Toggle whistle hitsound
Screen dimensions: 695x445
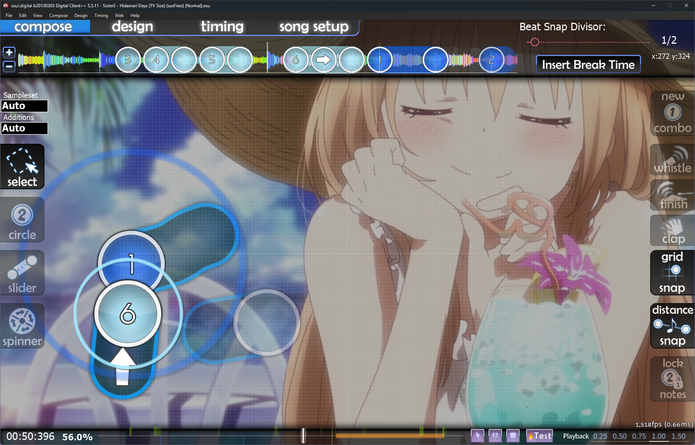[x=672, y=160]
